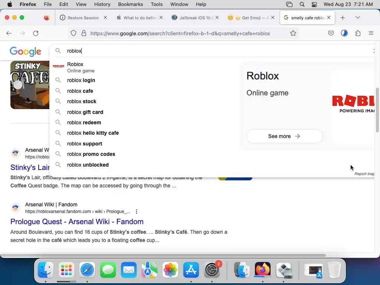Click the Apple menu icon
380x285 pixels.
(10, 4)
